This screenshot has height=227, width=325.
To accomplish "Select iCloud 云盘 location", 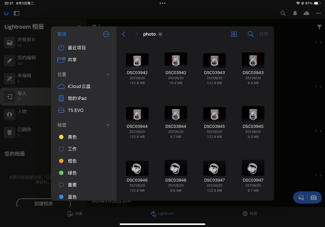I will point(84,86).
